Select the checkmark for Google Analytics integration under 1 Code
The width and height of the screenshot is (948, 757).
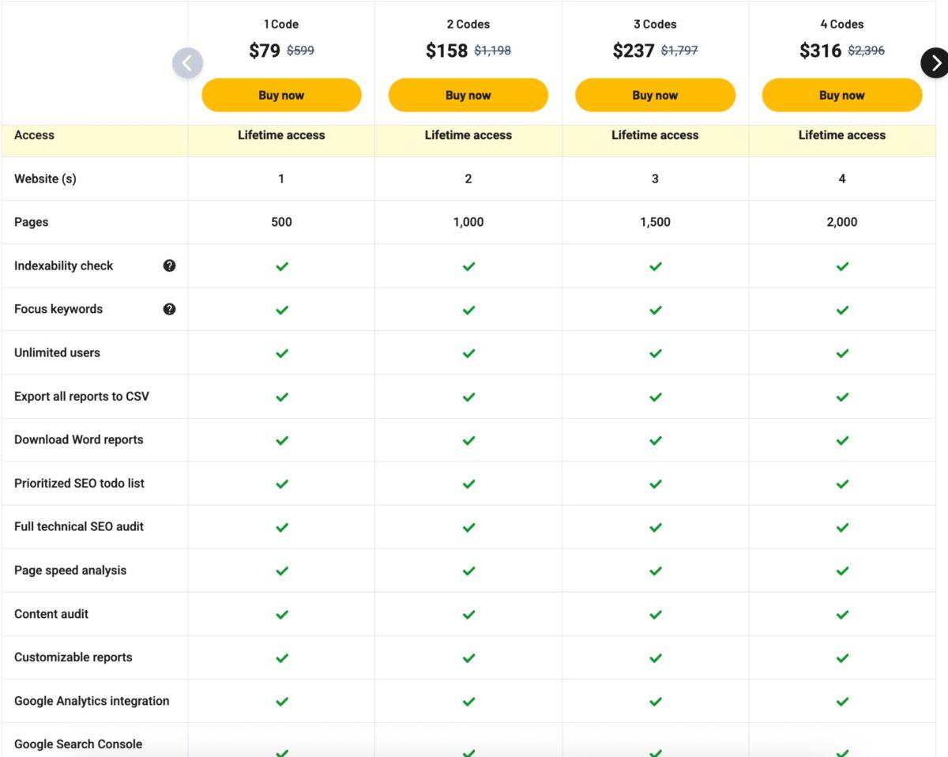click(x=281, y=701)
